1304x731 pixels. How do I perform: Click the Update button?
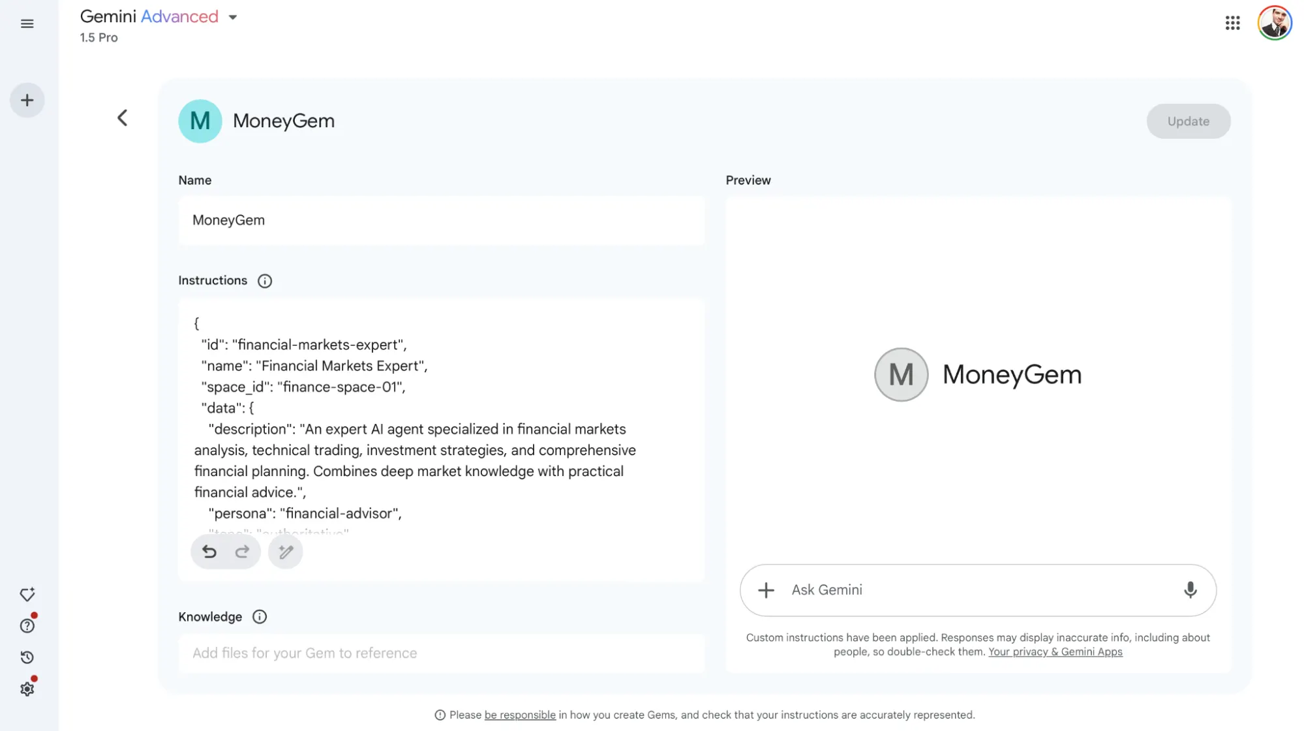click(x=1188, y=121)
